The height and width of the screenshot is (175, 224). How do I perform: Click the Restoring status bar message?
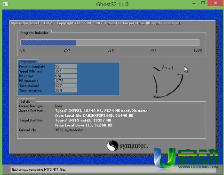point(39,169)
